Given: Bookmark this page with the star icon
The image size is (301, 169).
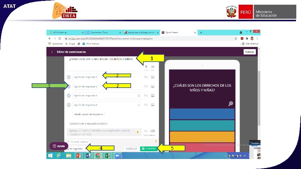Looking at the screenshot, I should tap(236, 38).
